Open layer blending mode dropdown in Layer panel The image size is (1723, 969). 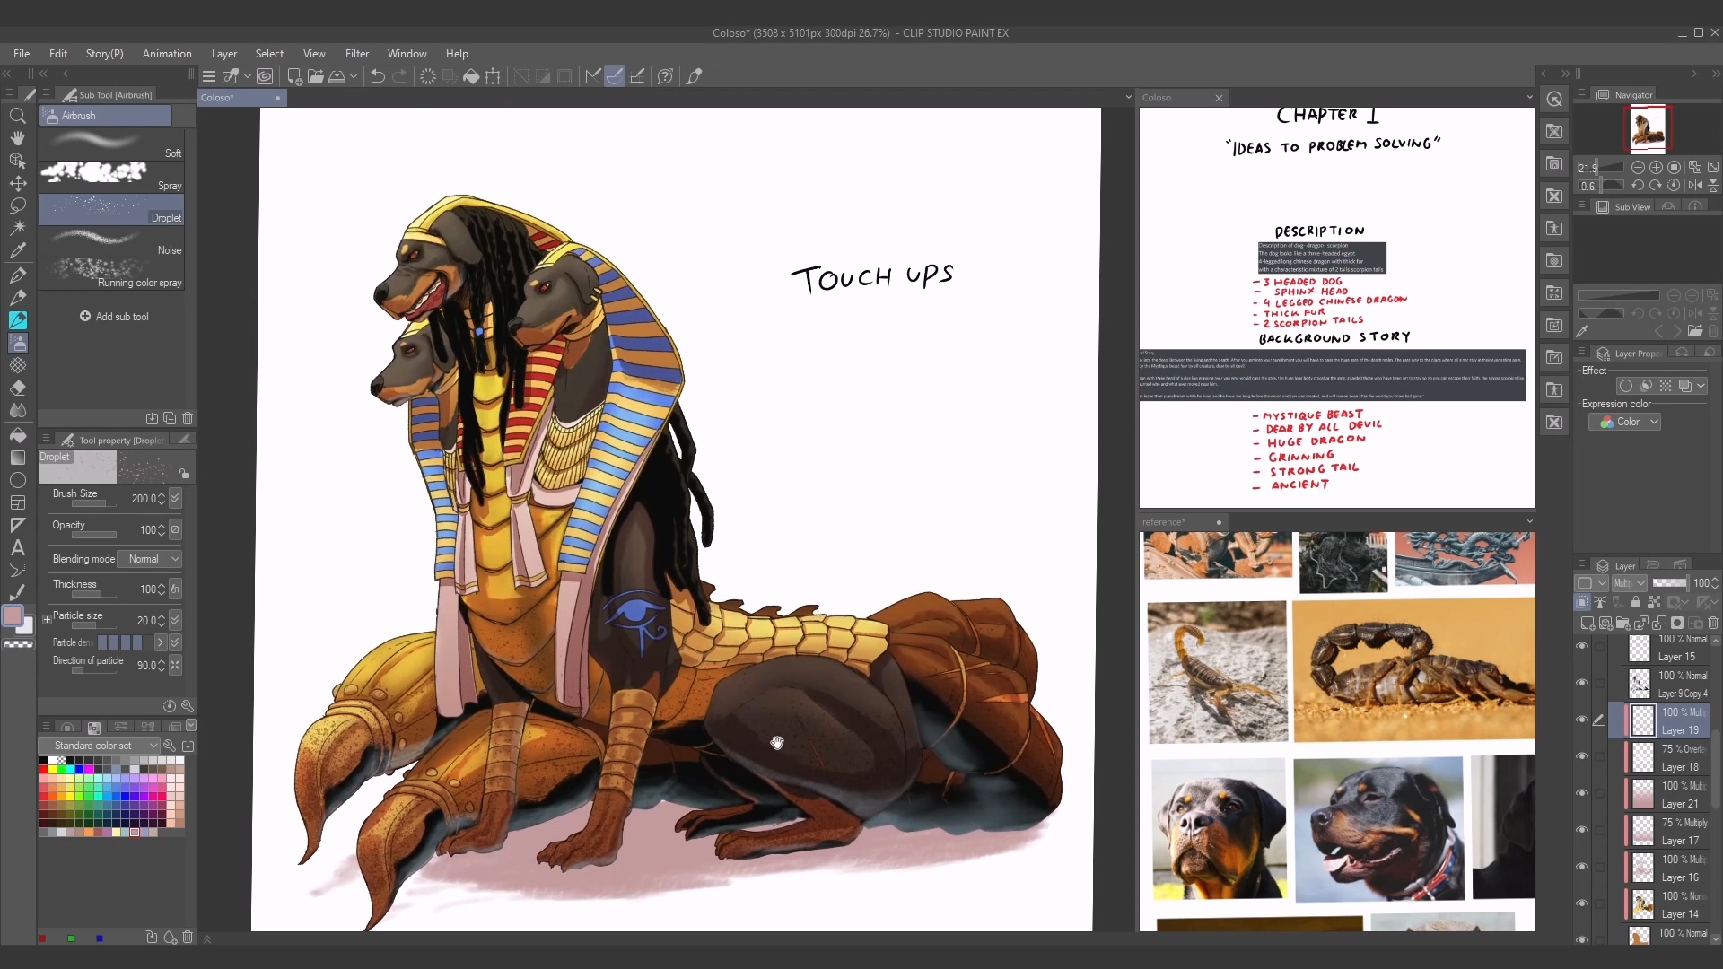pos(1629,583)
